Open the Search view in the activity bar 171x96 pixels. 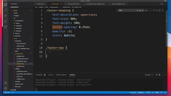click(6, 10)
